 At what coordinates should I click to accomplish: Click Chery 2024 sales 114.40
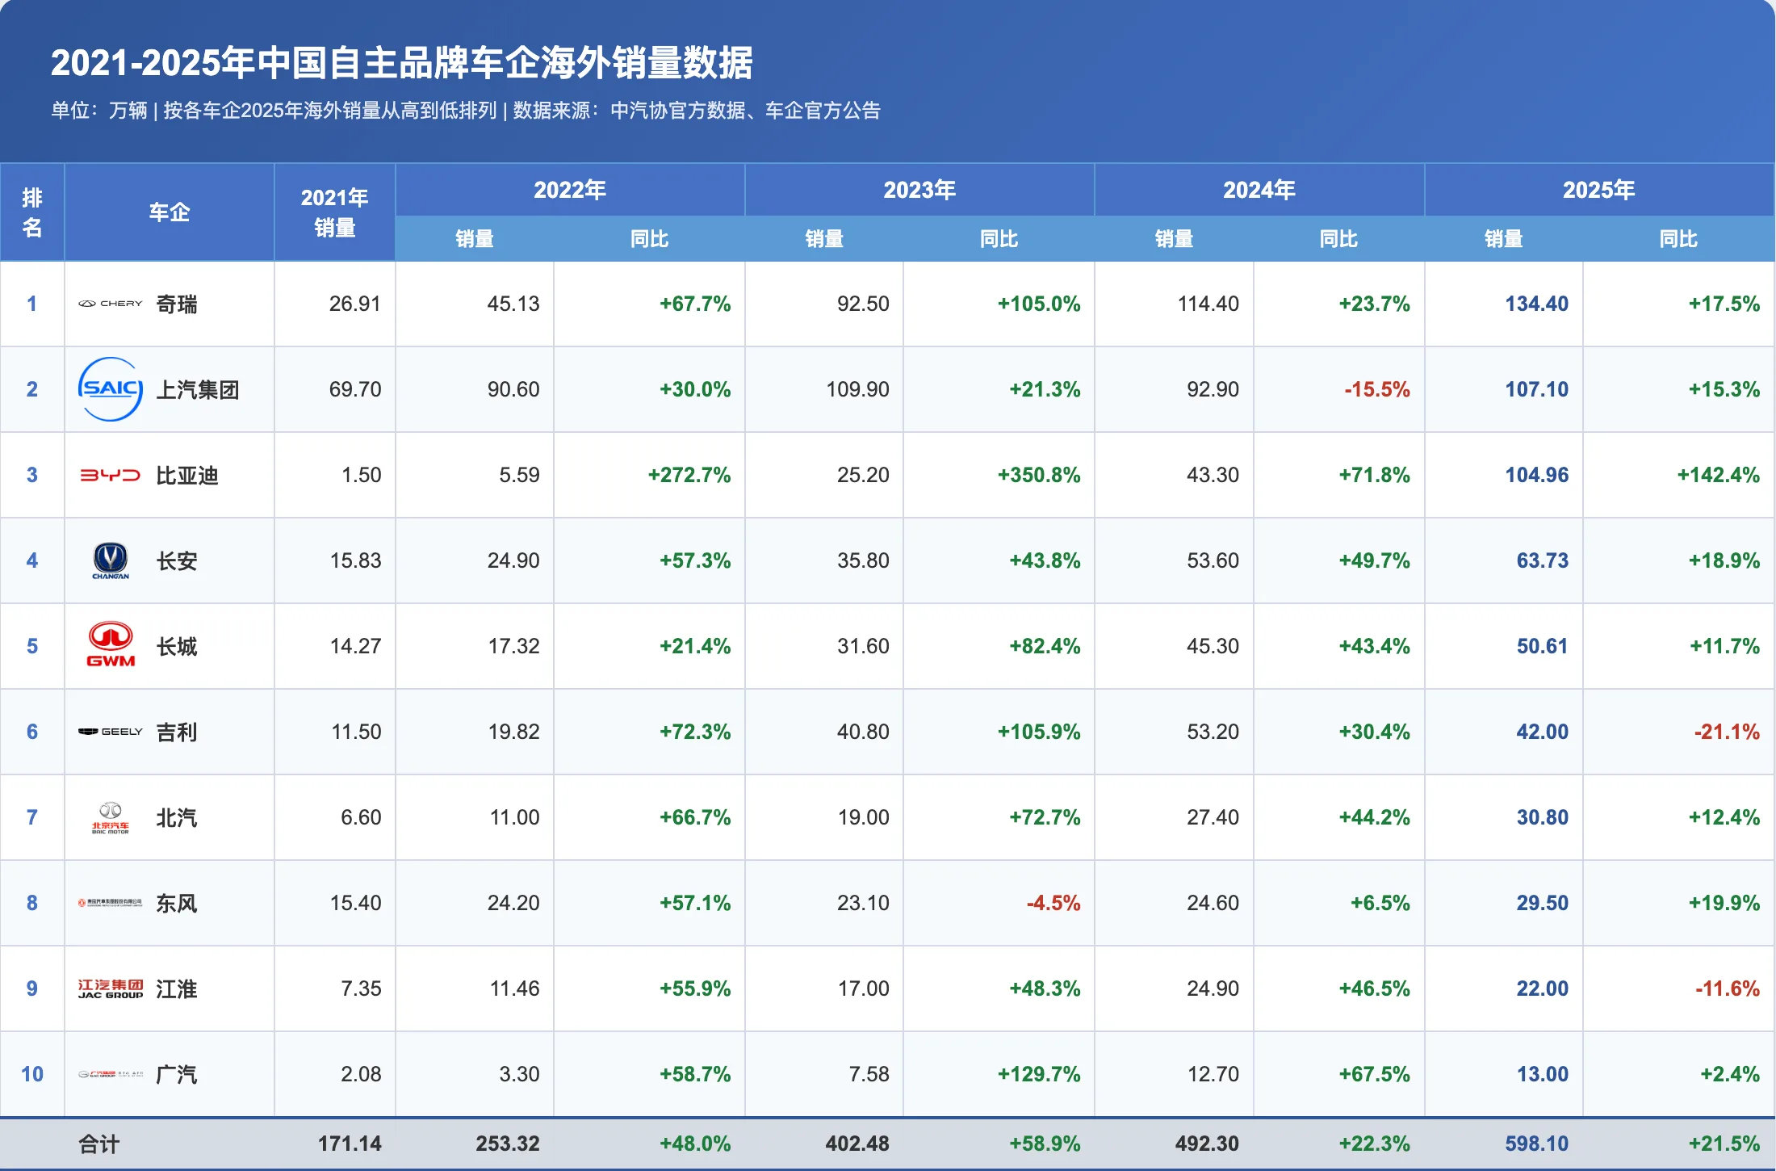1208,304
